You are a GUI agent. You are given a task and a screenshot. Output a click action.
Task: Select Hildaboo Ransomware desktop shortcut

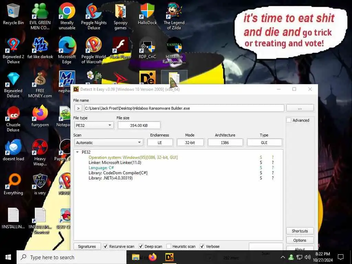click(174, 50)
